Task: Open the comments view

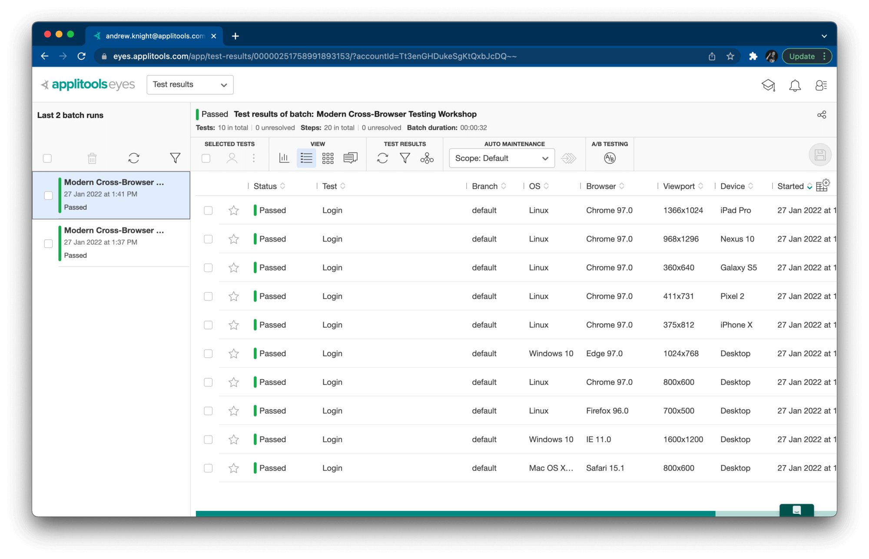Action: click(x=350, y=158)
